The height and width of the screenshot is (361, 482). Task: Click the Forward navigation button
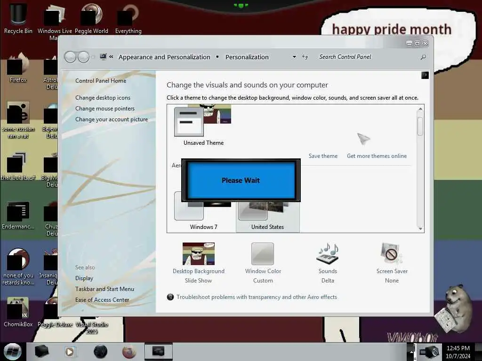pos(83,57)
